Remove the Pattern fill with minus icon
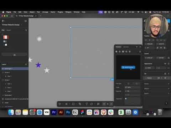 pyautogui.click(x=169, y=78)
